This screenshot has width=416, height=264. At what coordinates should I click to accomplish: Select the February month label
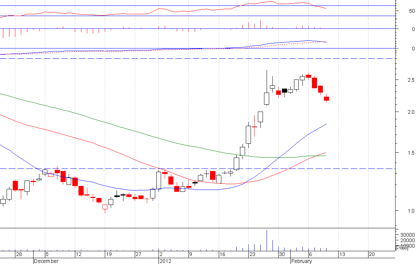pyautogui.click(x=302, y=261)
